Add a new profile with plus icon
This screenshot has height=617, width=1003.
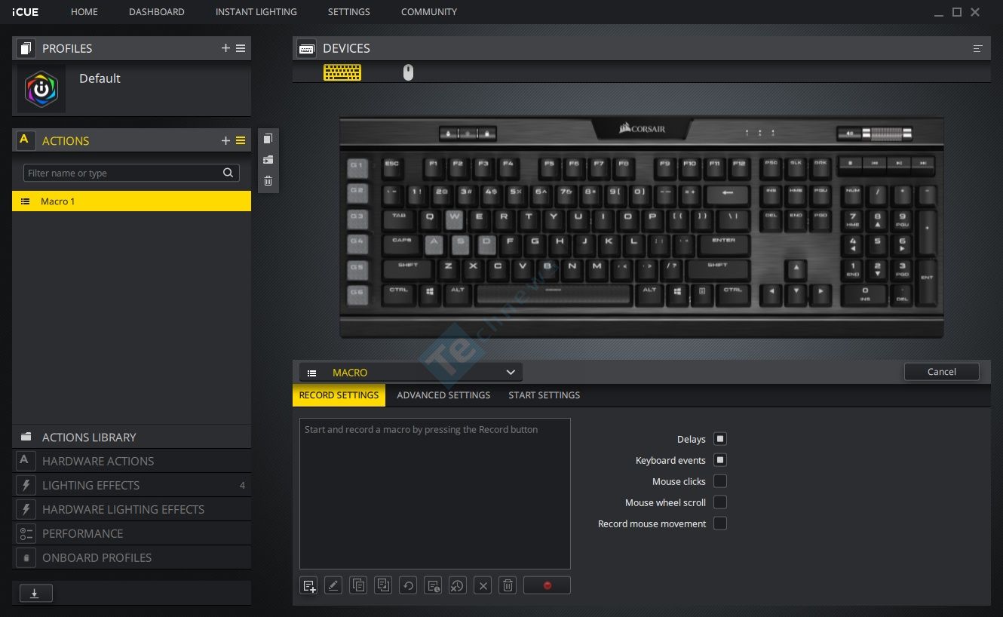[225, 48]
